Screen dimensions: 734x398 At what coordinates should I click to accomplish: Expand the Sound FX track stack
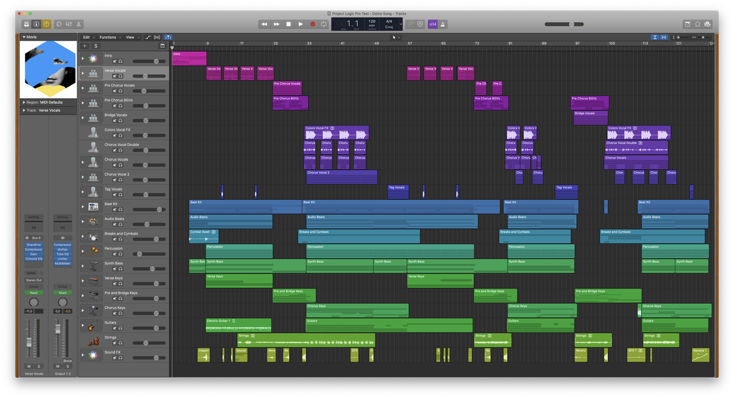(83, 355)
